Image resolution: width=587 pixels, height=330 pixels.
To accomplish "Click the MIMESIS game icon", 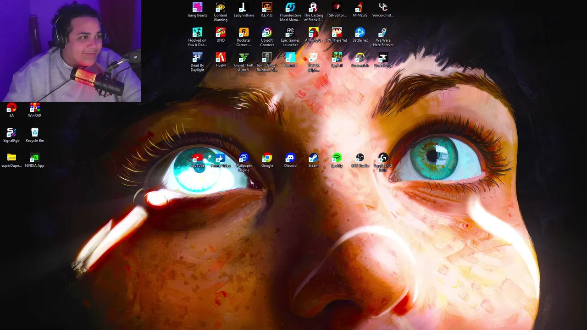I will pos(360,10).
